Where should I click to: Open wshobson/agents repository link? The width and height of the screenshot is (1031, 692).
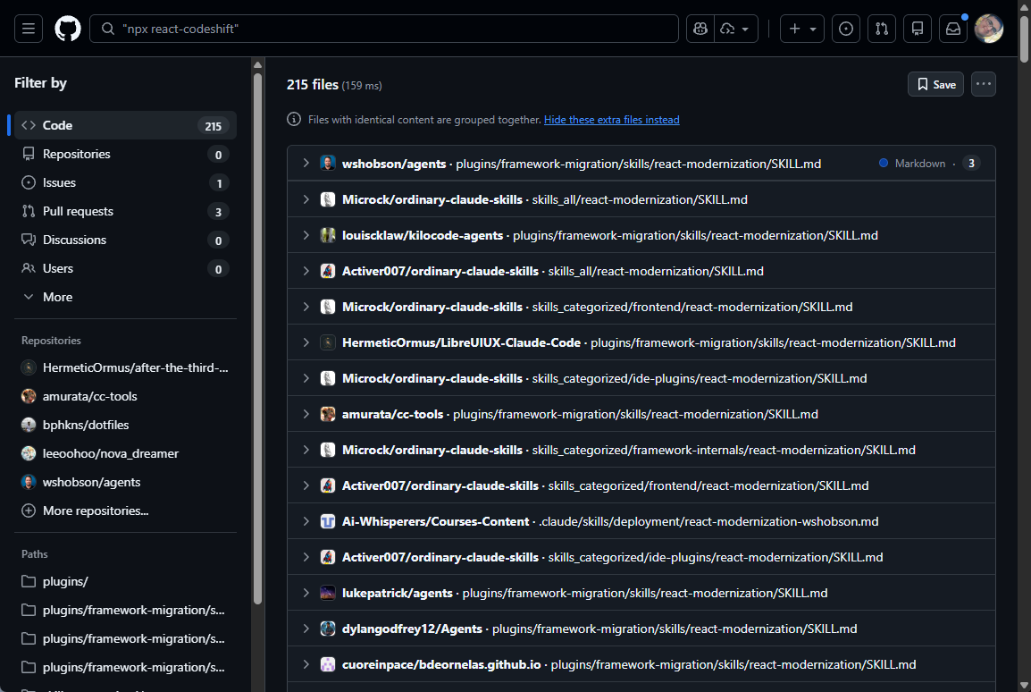(394, 164)
